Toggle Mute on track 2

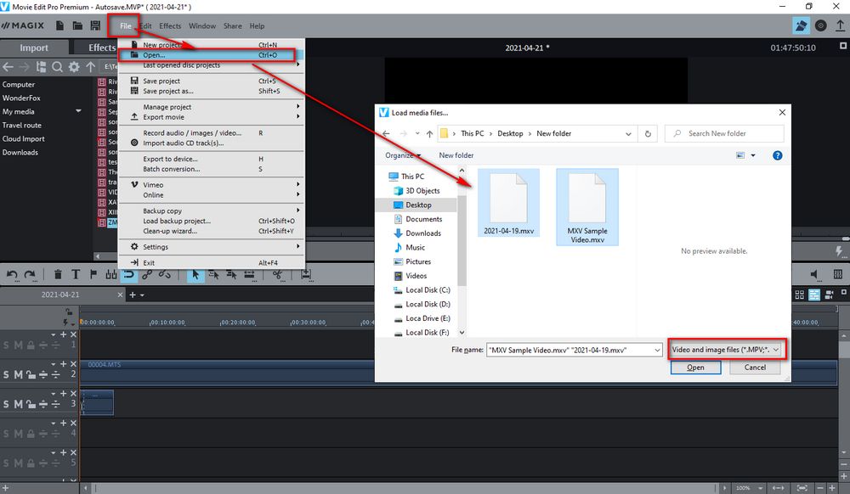[x=18, y=374]
